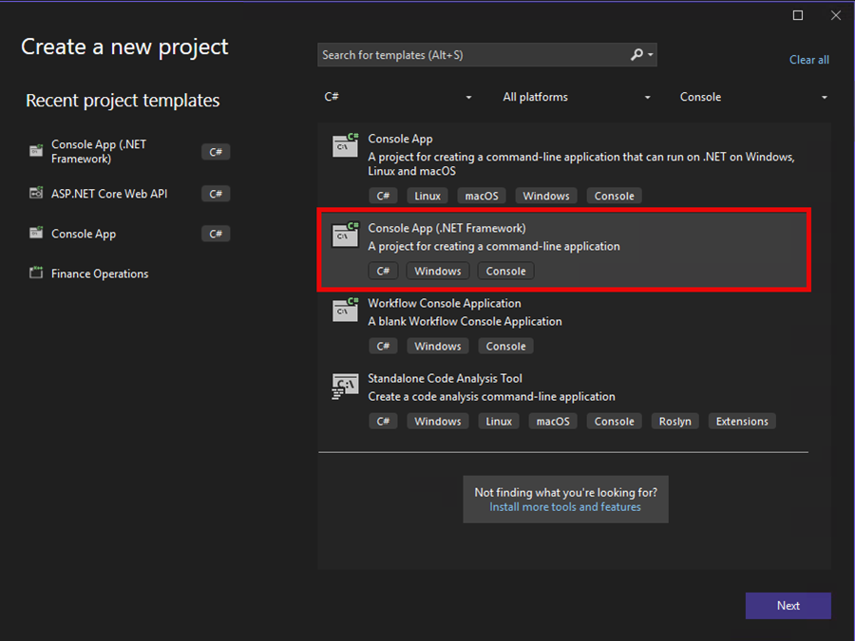The width and height of the screenshot is (855, 641).
Task: Select the Finance Operations recent template
Action: pos(100,273)
